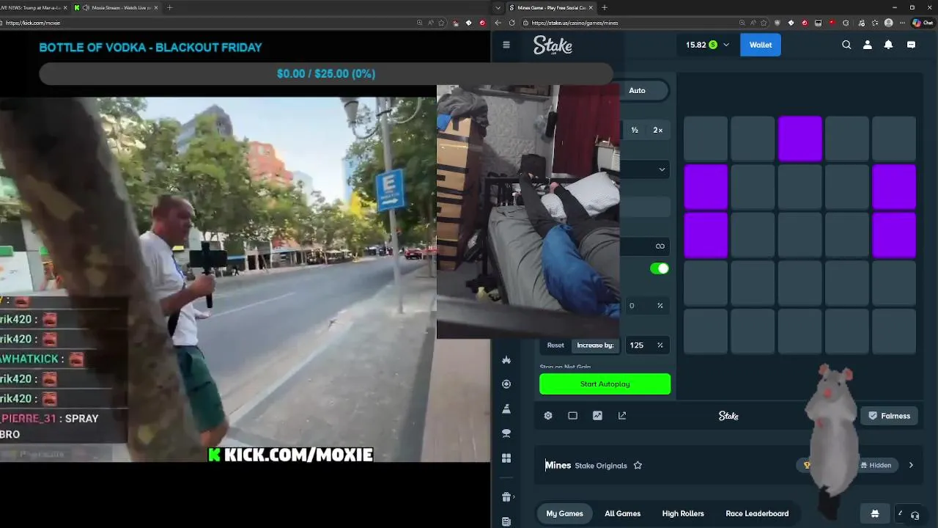This screenshot has width=938, height=528.
Task: Open the target circle sidebar icon
Action: 506,384
